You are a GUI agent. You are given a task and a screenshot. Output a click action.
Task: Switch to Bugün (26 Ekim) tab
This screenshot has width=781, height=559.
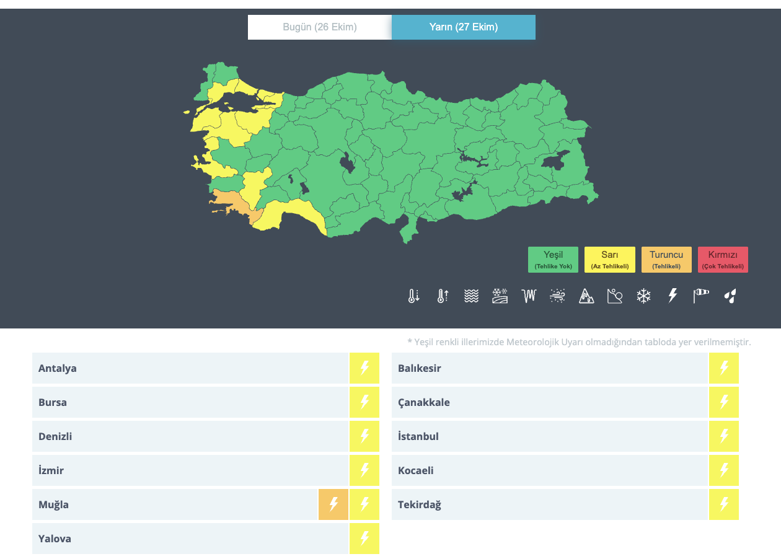click(320, 27)
